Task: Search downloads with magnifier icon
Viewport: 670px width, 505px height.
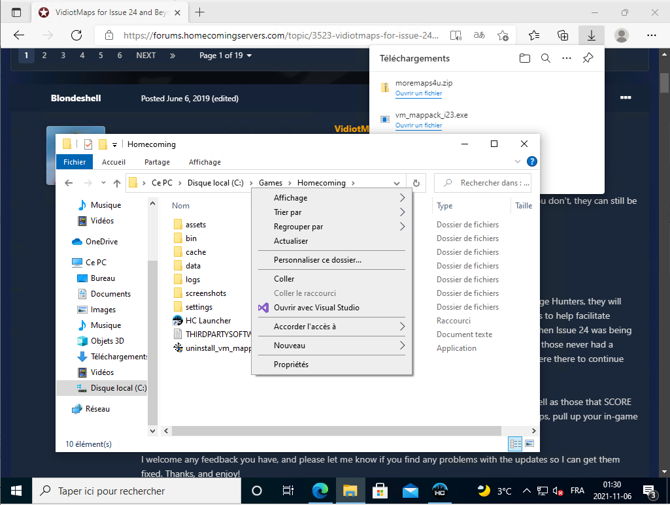Action: point(545,58)
